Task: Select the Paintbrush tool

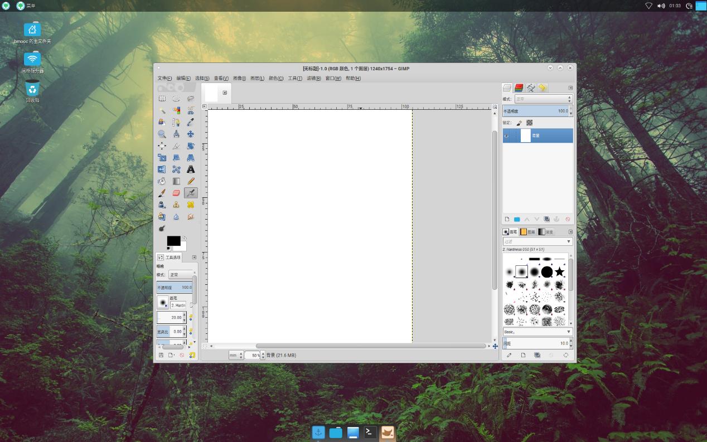Action: click(162, 193)
